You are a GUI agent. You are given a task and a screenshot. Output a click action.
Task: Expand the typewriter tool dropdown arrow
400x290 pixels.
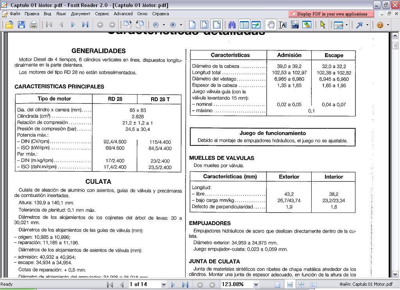pyautogui.click(x=346, y=25)
